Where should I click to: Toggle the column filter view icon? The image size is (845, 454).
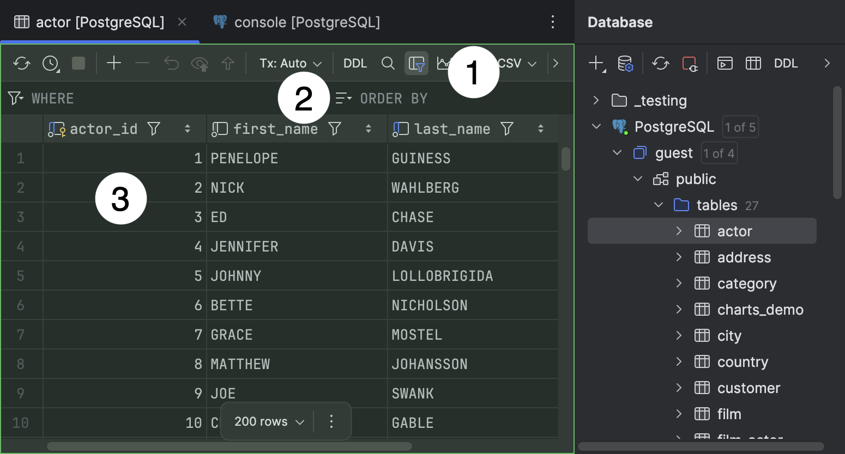(416, 63)
